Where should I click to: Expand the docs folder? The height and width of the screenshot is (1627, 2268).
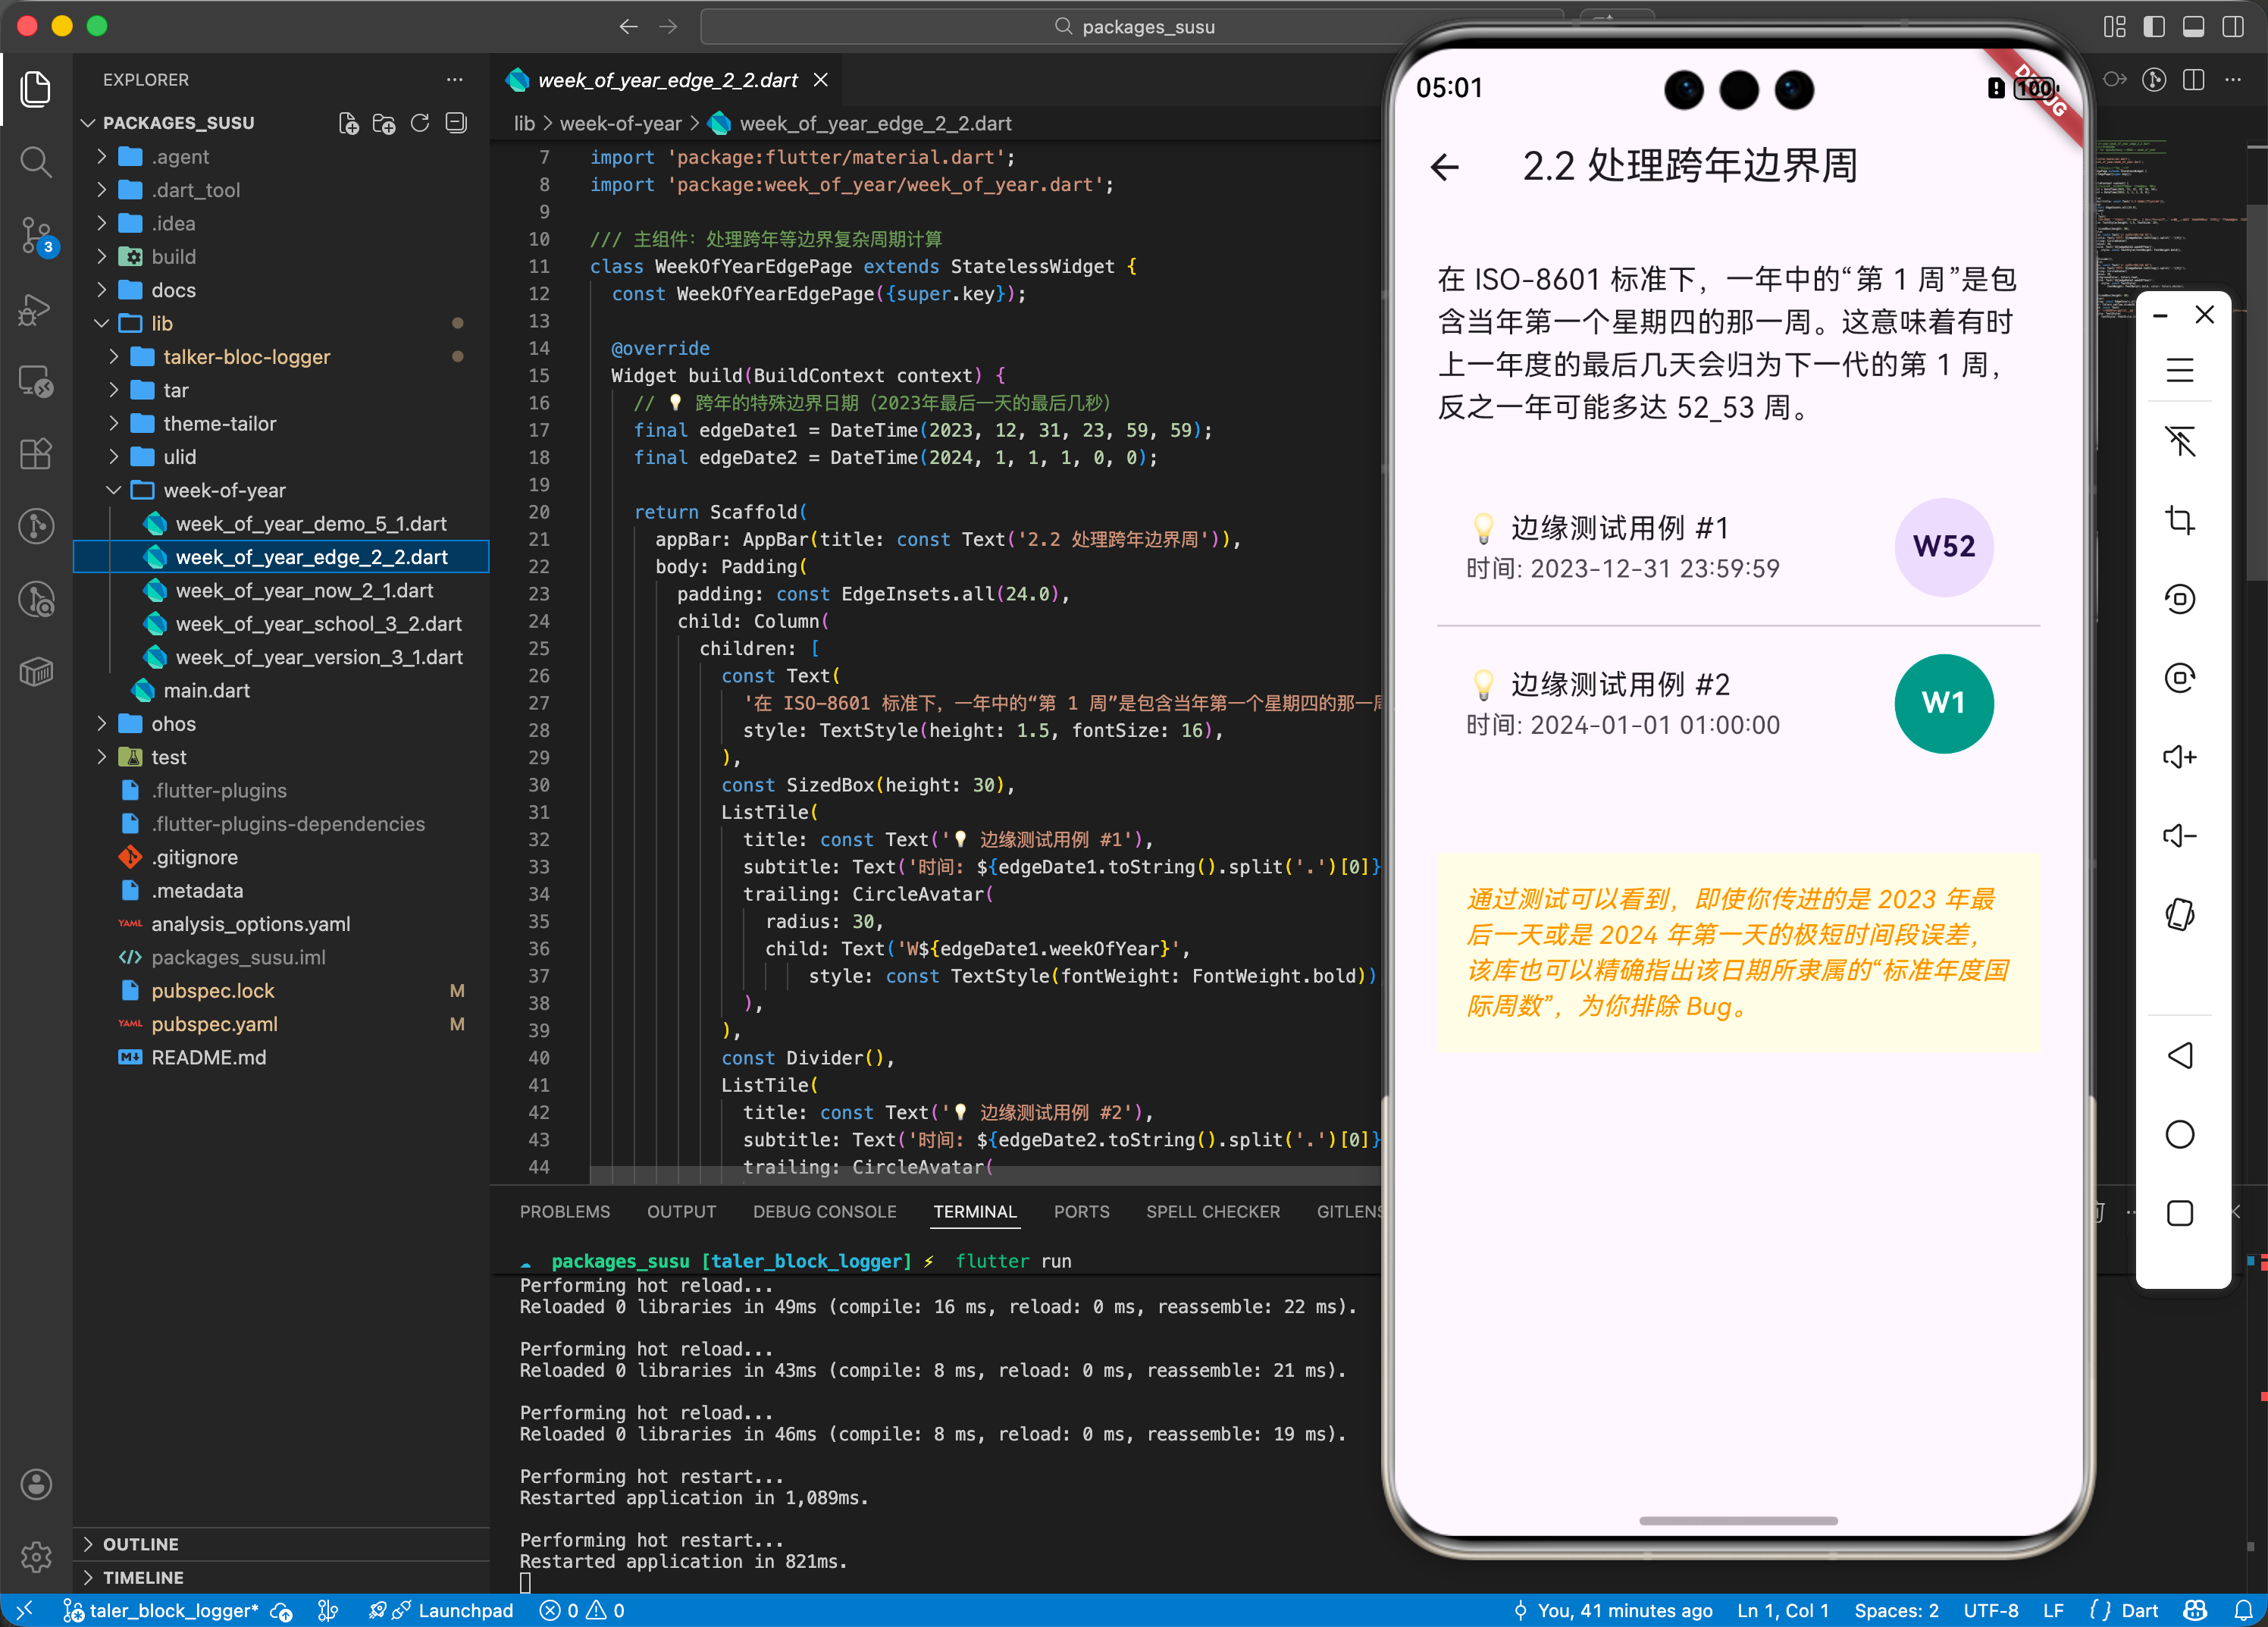(172, 290)
